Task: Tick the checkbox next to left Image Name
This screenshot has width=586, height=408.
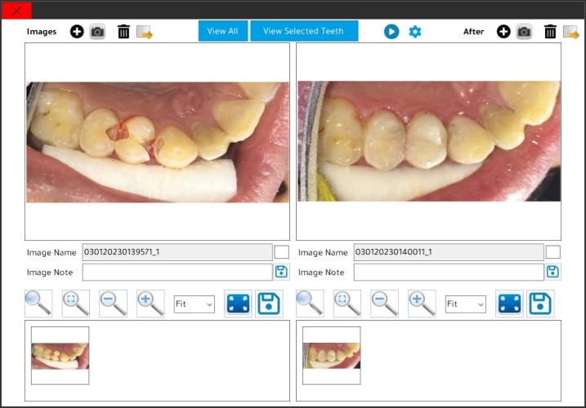Action: [281, 252]
